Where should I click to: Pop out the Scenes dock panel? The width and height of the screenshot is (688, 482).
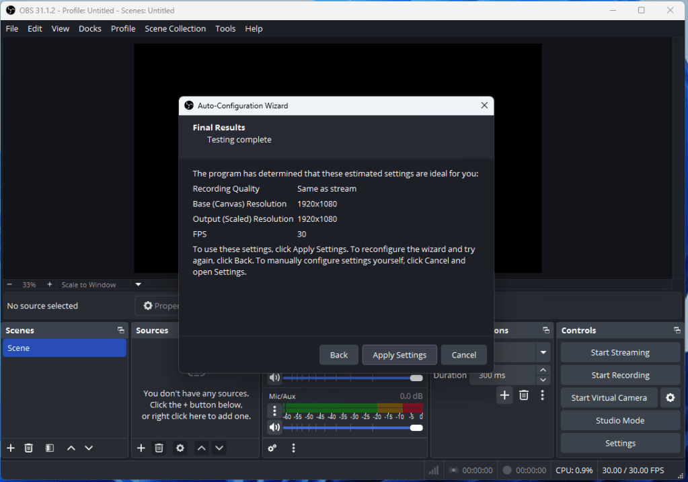click(x=120, y=331)
